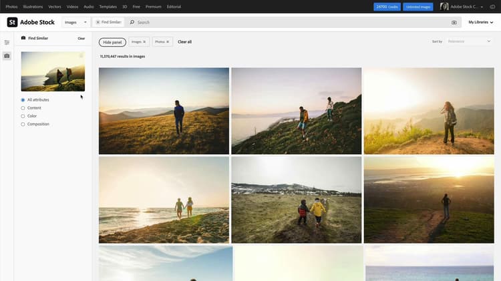
Task: Open photo of two hikers on steep slope
Action: (x=297, y=111)
